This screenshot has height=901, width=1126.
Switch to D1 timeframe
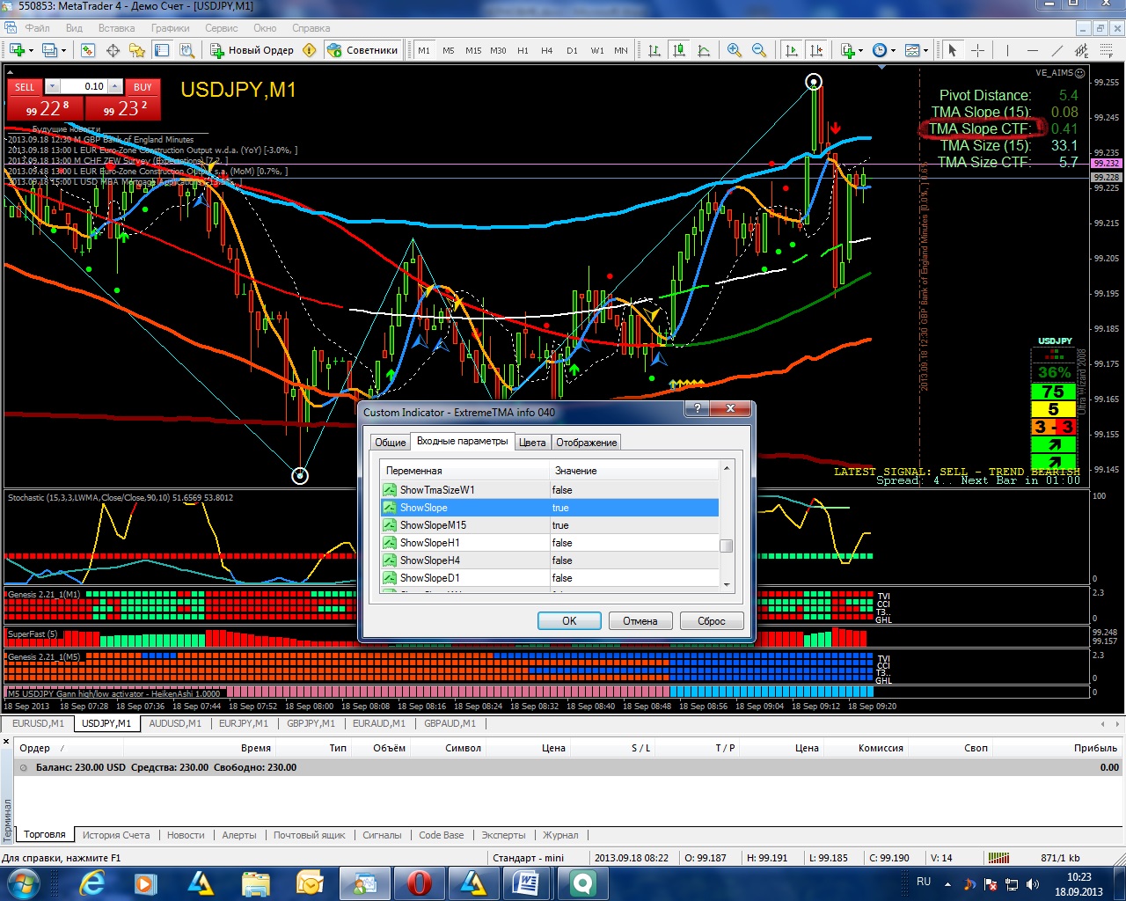click(572, 50)
